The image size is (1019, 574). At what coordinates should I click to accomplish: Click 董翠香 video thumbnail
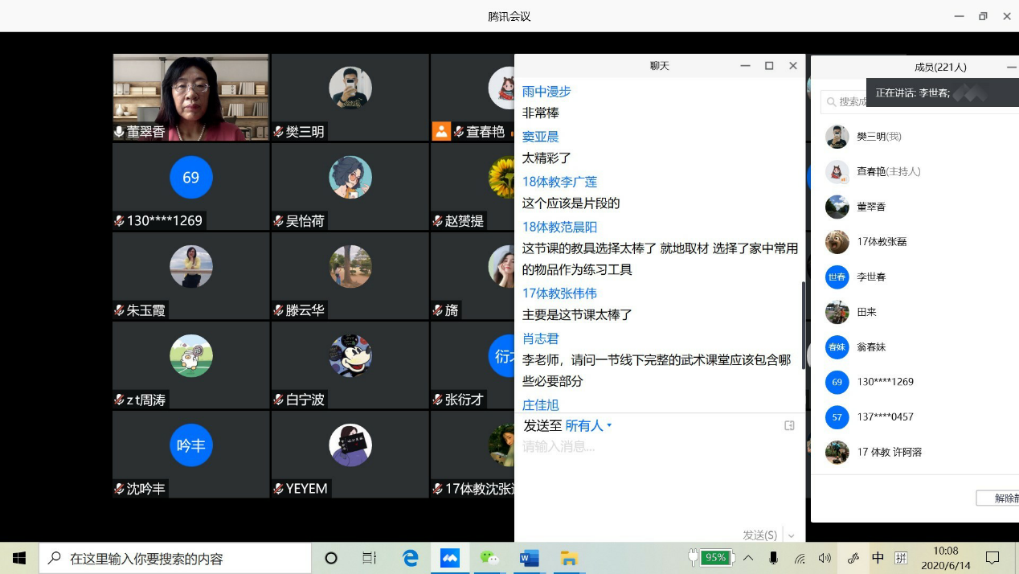pyautogui.click(x=190, y=97)
